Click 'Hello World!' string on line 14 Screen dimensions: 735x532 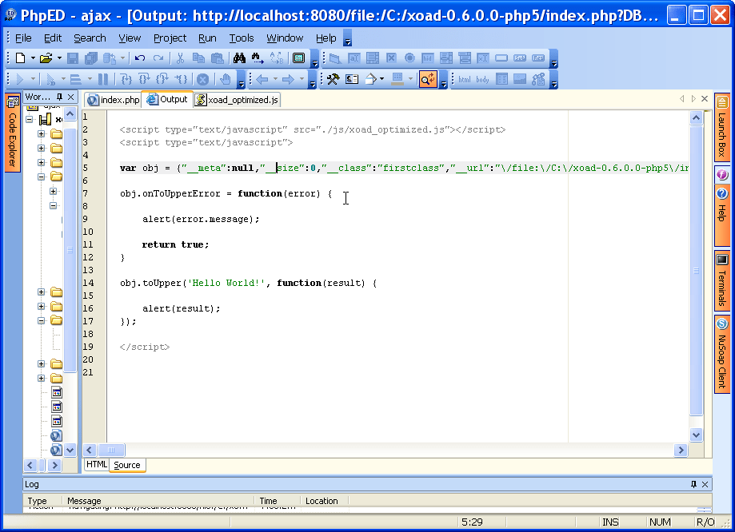click(226, 283)
